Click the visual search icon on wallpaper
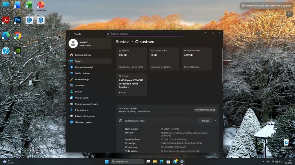 (x=289, y=14)
